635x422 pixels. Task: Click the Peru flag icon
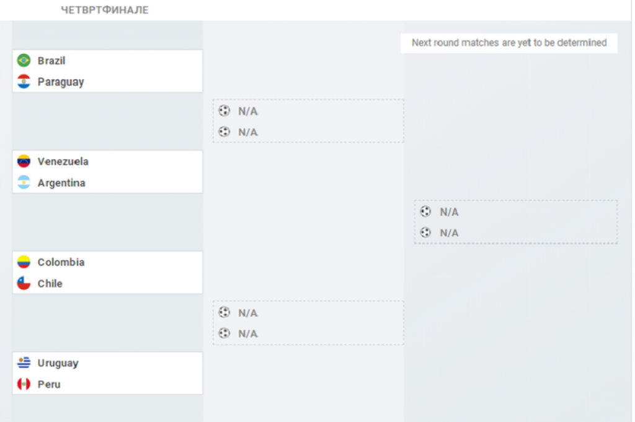(24, 384)
